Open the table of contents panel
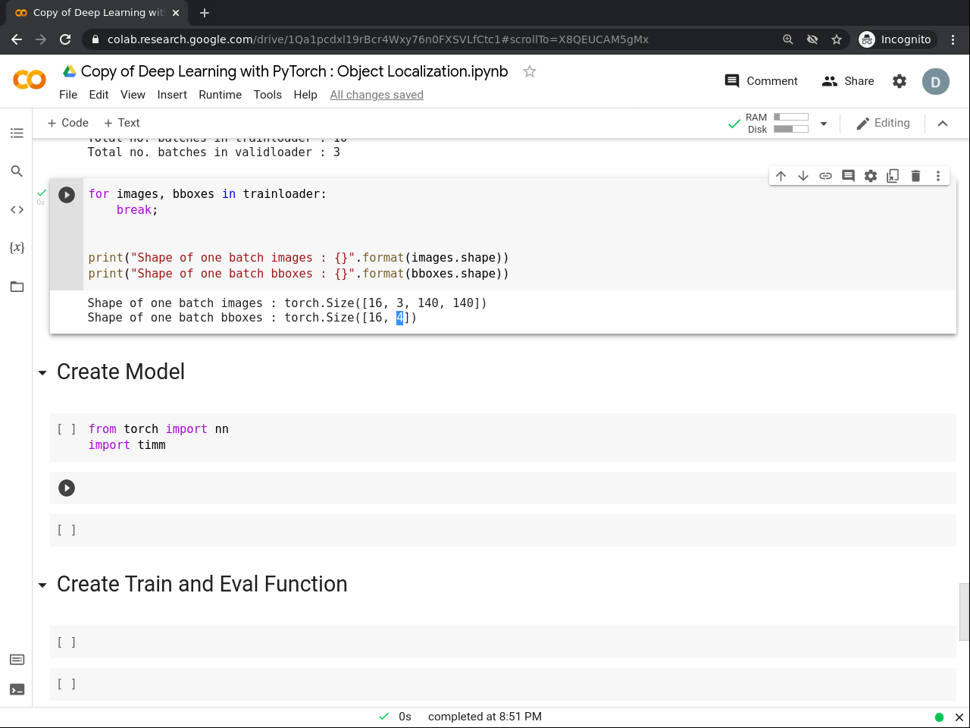 [x=17, y=133]
